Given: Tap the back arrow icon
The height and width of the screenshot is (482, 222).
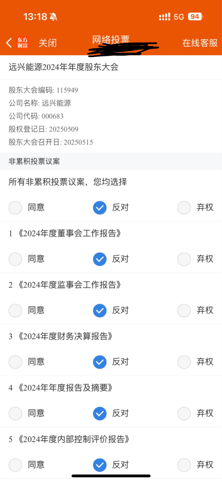Looking at the screenshot, I should [x=9, y=43].
